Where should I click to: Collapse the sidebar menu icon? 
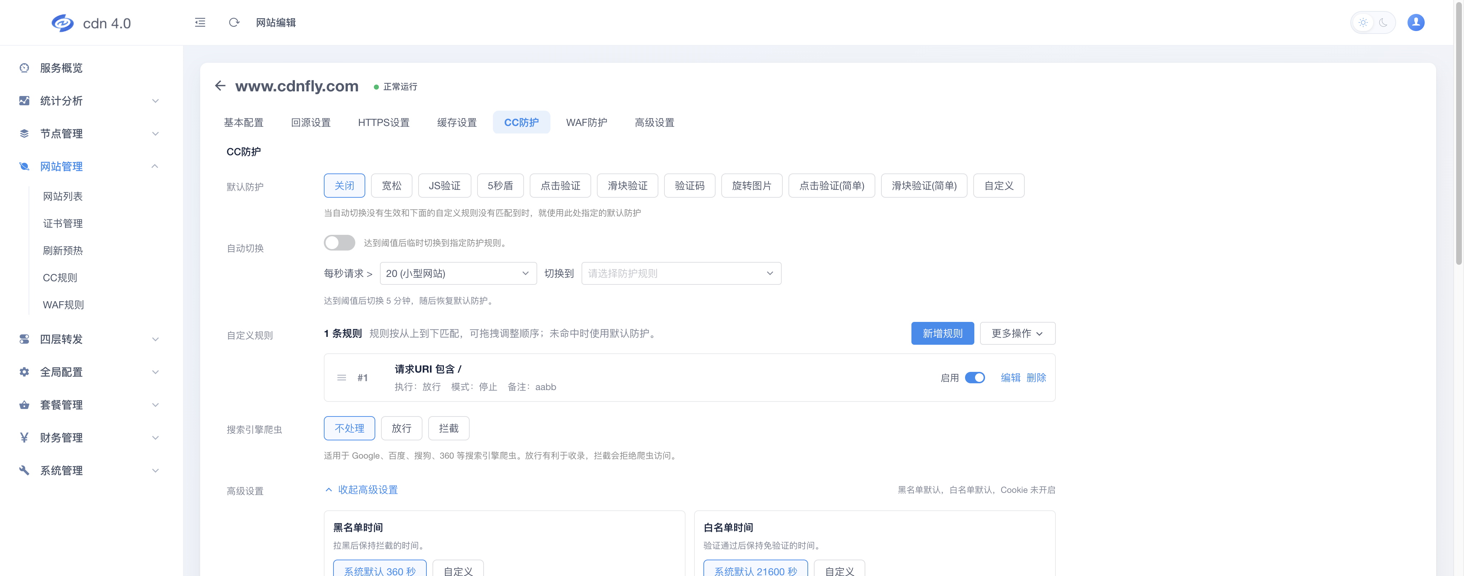point(200,23)
